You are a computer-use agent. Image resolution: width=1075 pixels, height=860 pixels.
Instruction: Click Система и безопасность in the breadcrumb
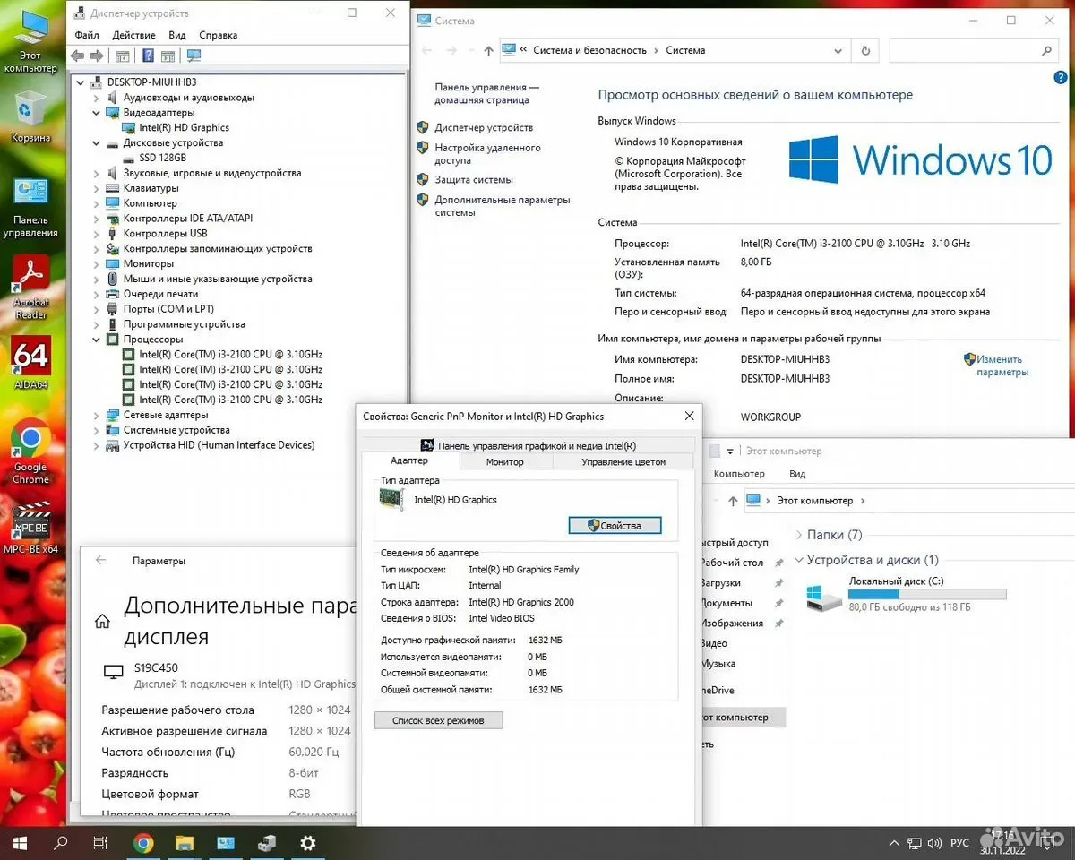tap(589, 51)
